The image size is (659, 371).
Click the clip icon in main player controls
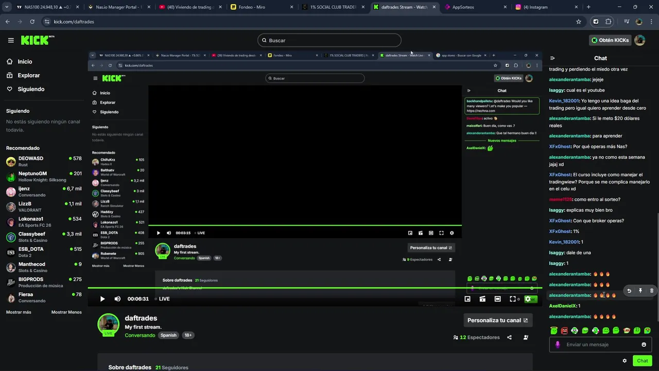(482, 299)
